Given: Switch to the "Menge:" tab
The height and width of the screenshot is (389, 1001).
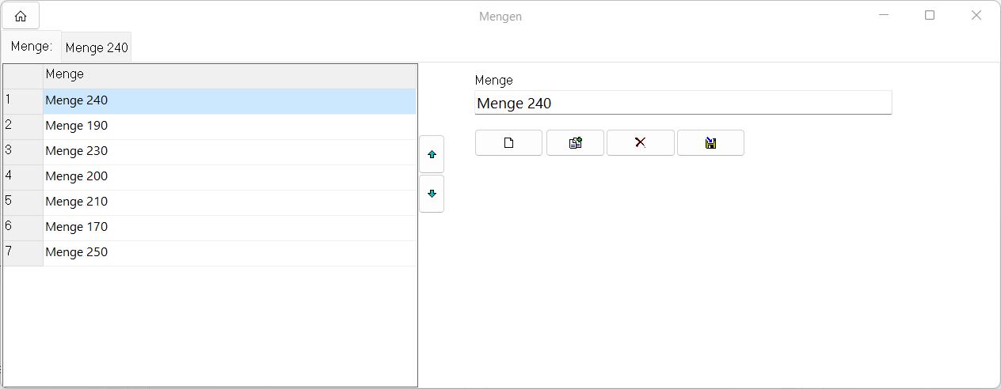Looking at the screenshot, I should tap(32, 47).
